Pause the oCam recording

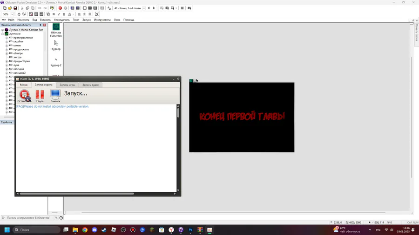point(40,96)
